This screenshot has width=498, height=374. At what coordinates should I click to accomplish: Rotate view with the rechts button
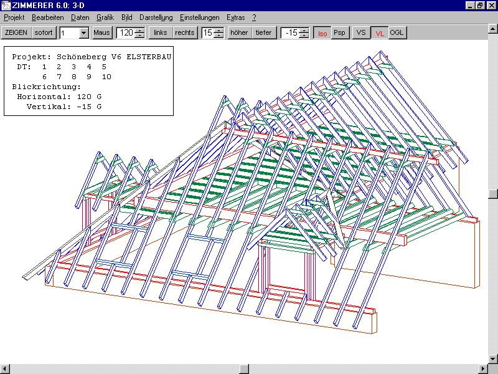pos(185,32)
